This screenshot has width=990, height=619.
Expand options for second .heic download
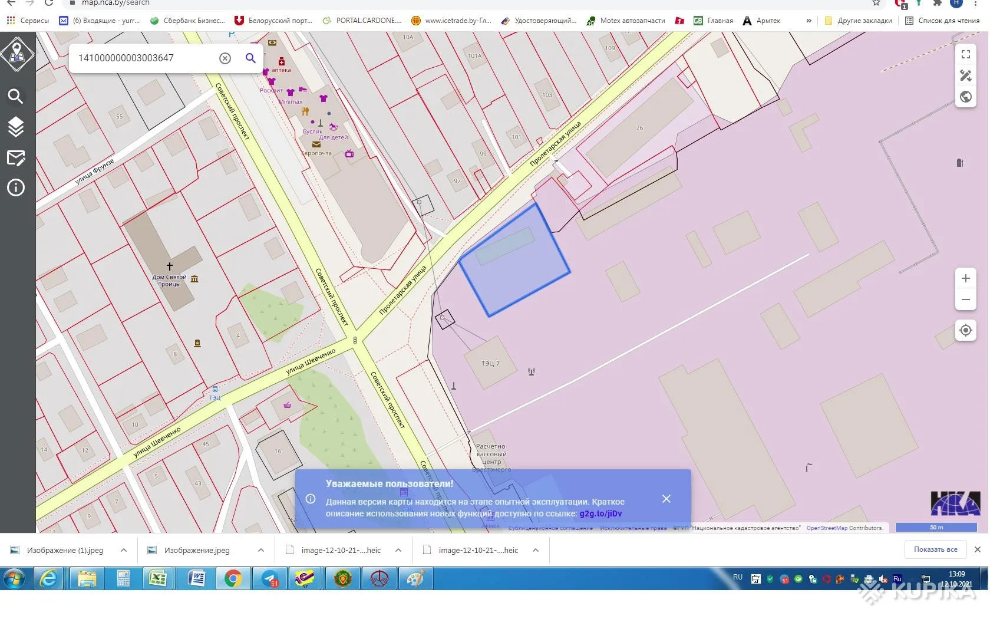coord(536,550)
